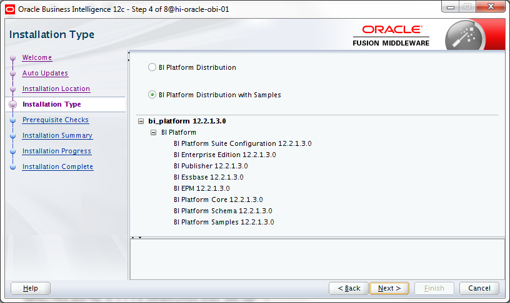Image resolution: width=510 pixels, height=303 pixels.
Task: Click the Installation Type active step icon
Action: click(x=12, y=105)
